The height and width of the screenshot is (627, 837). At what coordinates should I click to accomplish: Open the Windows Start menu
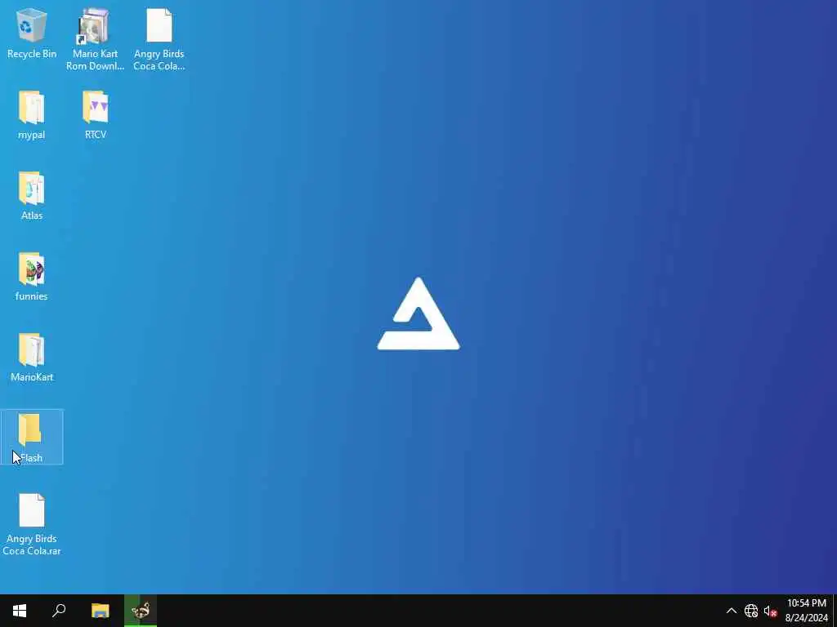tap(20, 611)
